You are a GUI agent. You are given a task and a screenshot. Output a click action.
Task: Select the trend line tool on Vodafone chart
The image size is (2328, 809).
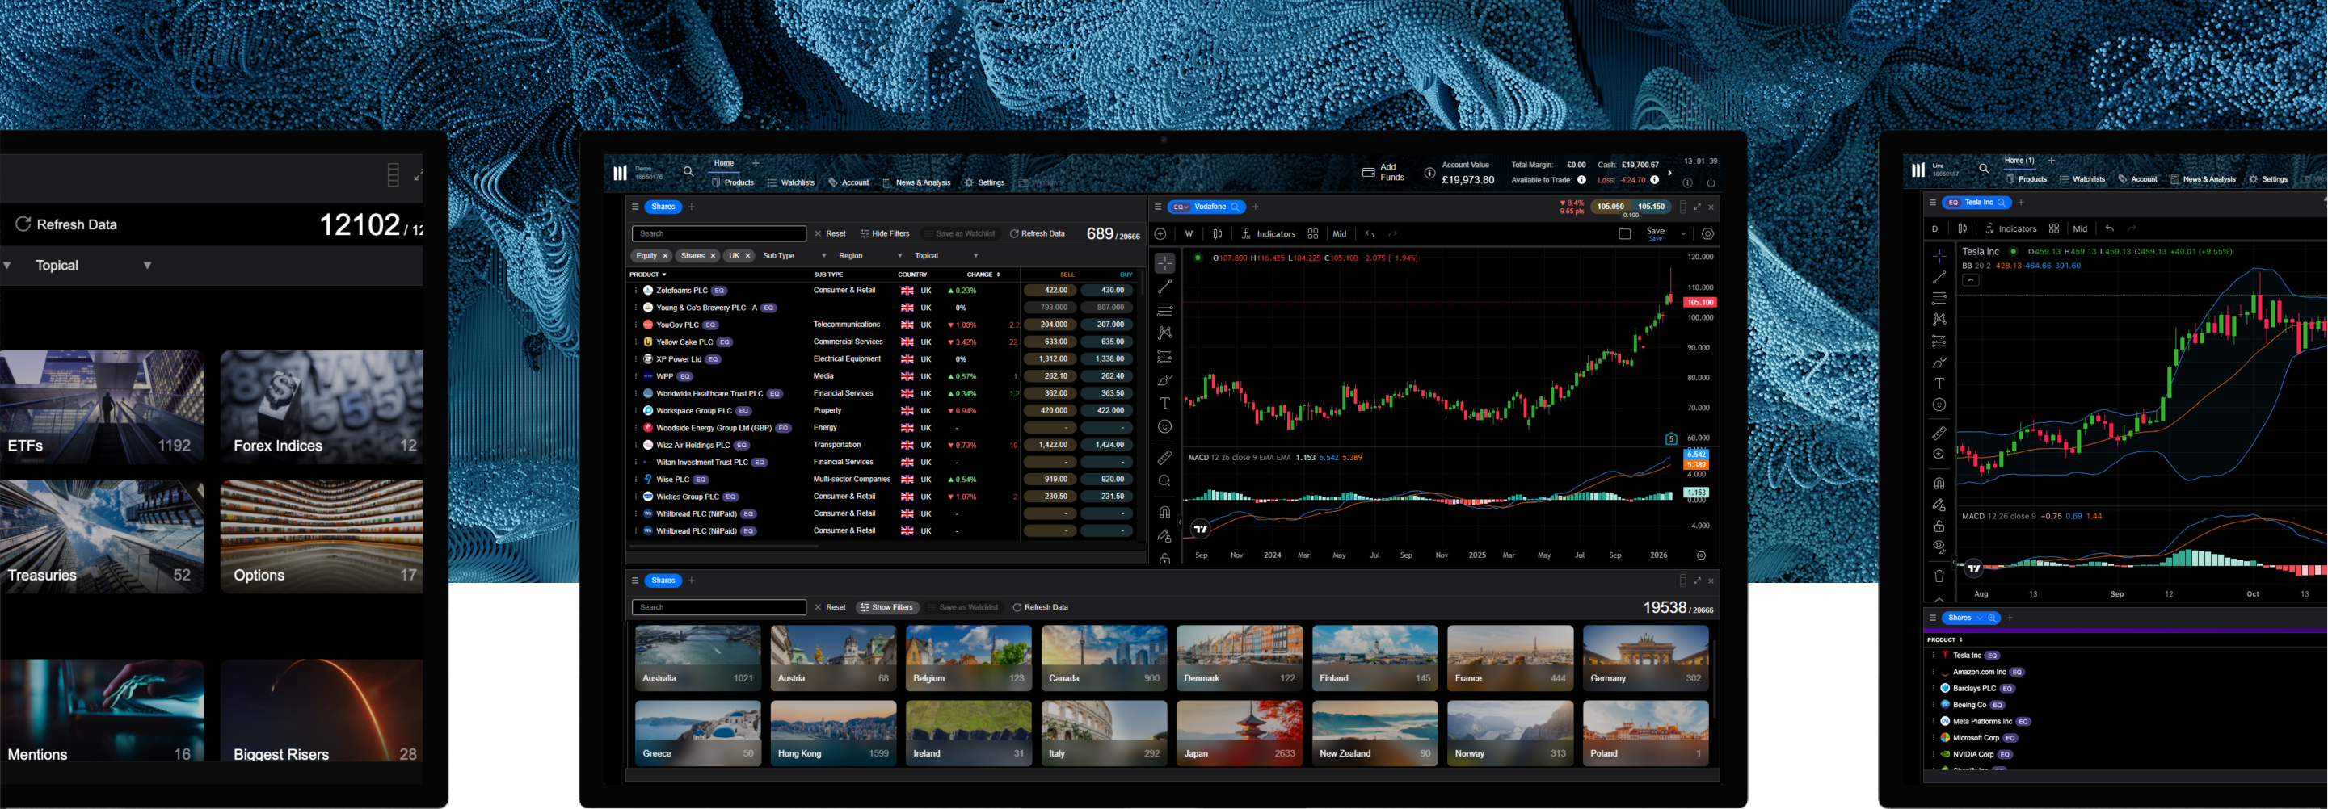pos(1165,287)
